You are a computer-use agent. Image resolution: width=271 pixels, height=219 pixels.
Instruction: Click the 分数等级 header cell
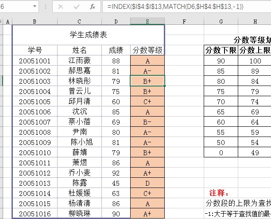(147, 51)
